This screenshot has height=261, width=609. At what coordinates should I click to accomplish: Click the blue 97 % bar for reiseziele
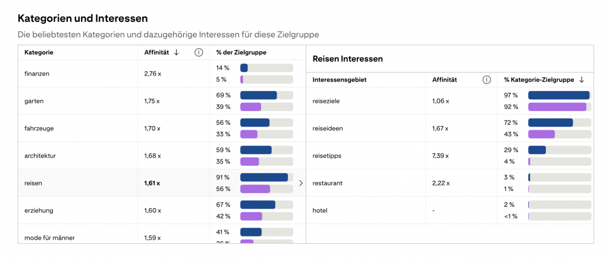(558, 95)
